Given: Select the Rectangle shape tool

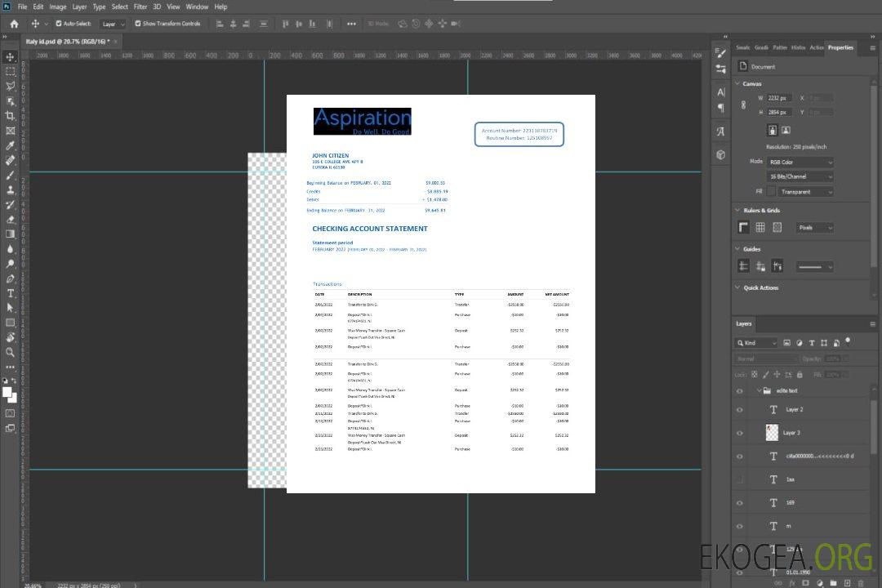Looking at the screenshot, I should click(x=10, y=323).
